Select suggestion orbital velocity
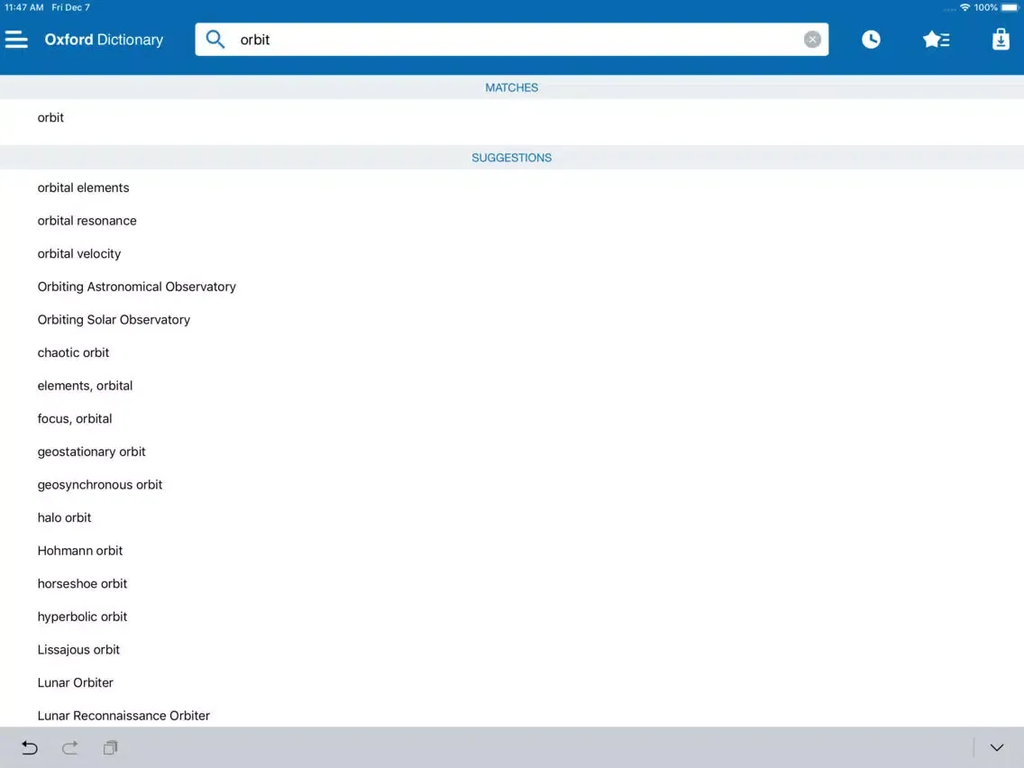This screenshot has width=1024, height=768. pyautogui.click(x=79, y=253)
